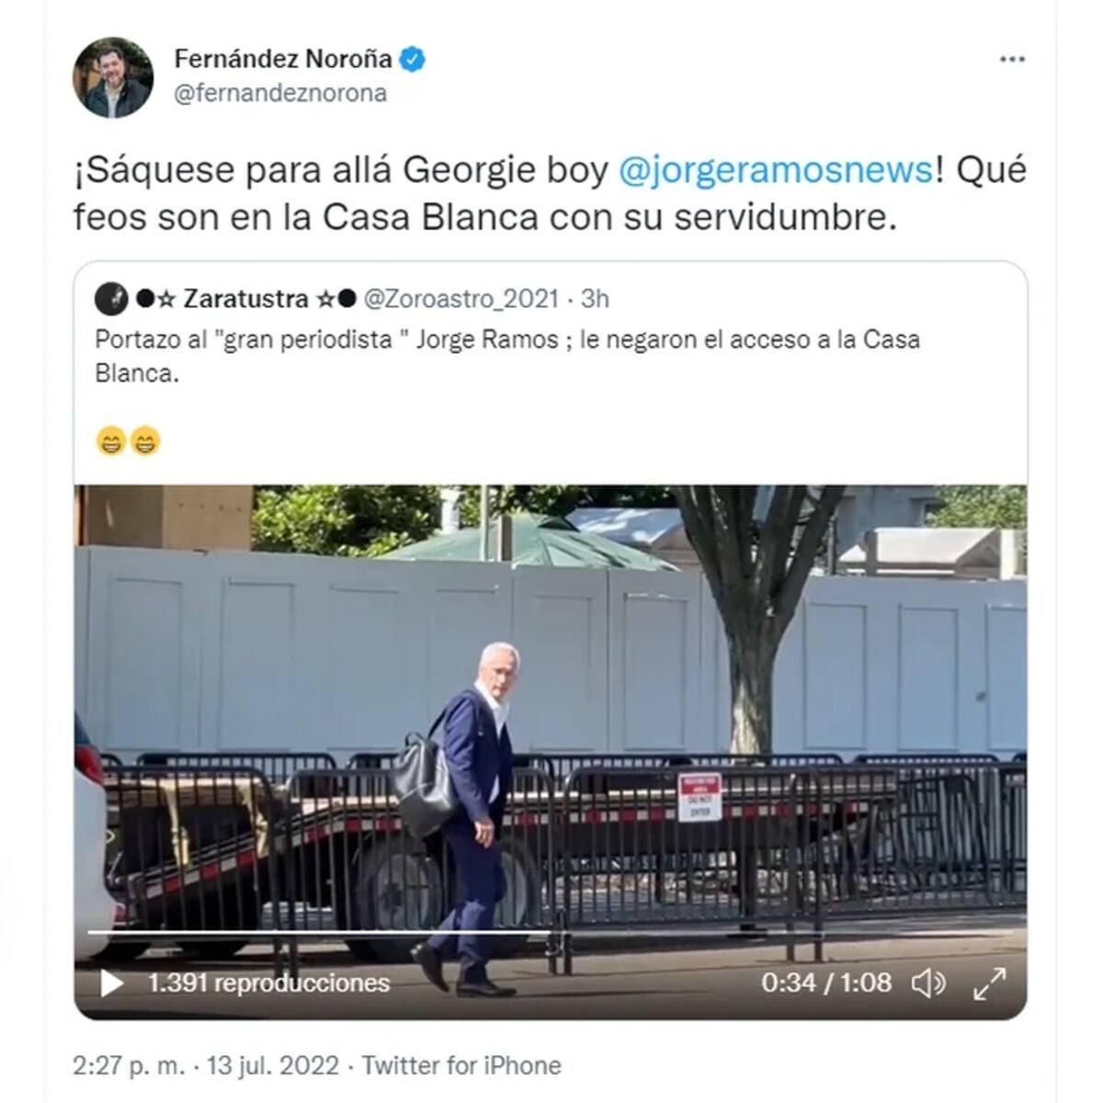
Task: Open Zaratustra's quoted account name
Action: tap(245, 299)
